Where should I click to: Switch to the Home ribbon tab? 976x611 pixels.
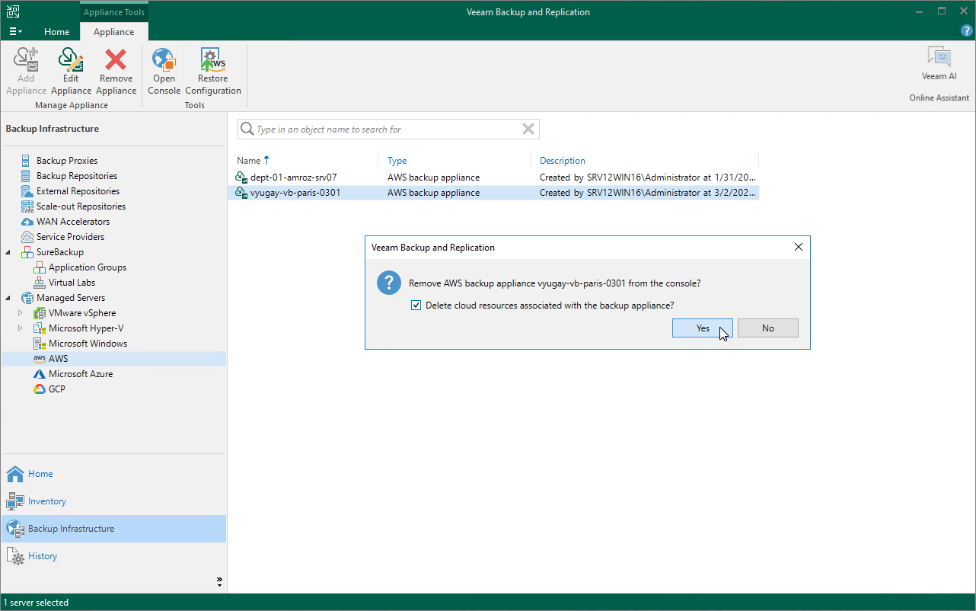point(57,32)
